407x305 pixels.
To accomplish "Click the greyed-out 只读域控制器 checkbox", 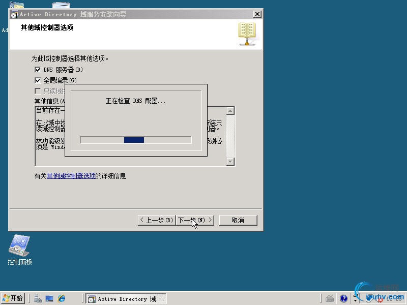I will pos(38,91).
